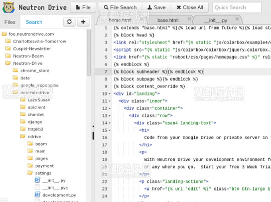Click line number 7 in gutter
271x202 pixels.
point(106,71)
